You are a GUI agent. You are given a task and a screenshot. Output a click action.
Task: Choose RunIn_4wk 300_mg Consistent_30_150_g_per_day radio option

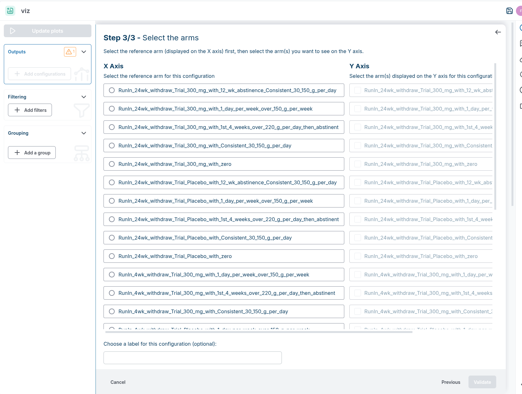[x=112, y=311]
